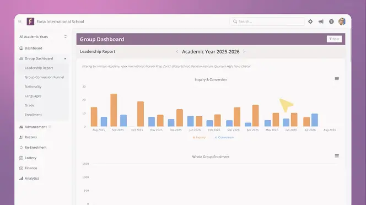Open the help question mark icon

[x=331, y=21]
